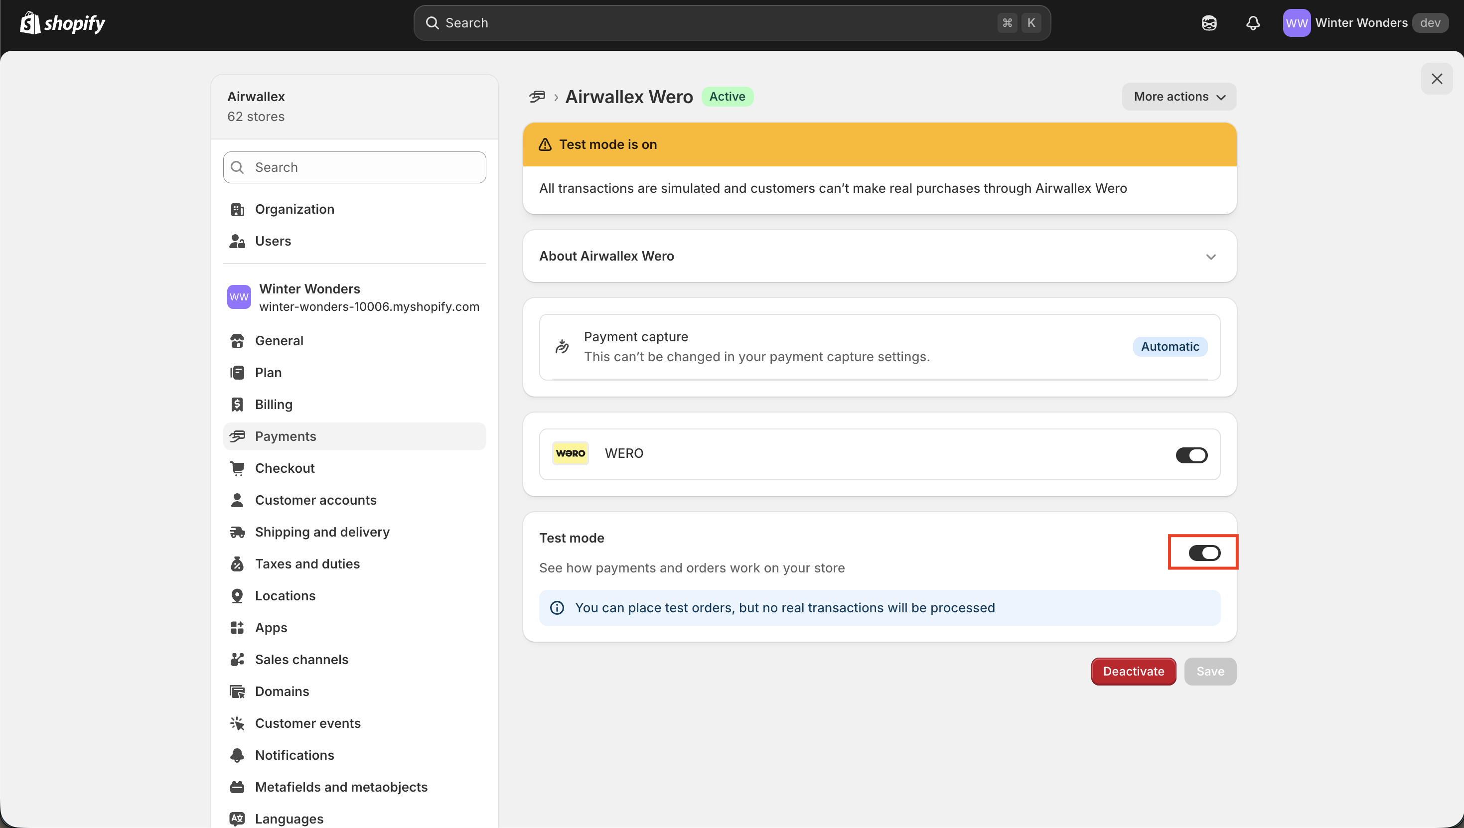Click the Metafields icon
1464x828 pixels.
pyautogui.click(x=237, y=787)
